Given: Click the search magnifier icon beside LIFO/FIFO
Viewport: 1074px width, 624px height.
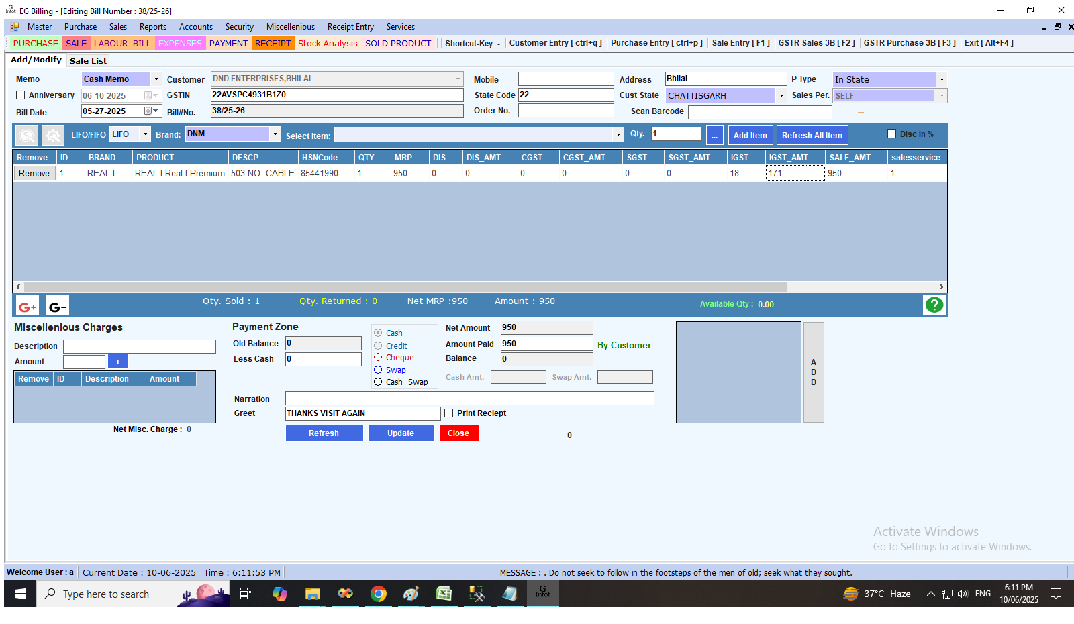Looking at the screenshot, I should pyautogui.click(x=27, y=136).
